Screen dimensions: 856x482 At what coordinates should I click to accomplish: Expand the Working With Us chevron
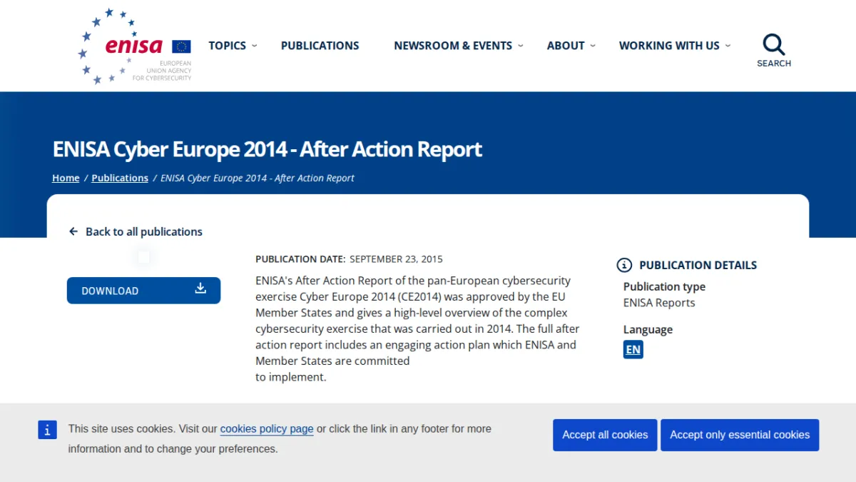click(728, 46)
